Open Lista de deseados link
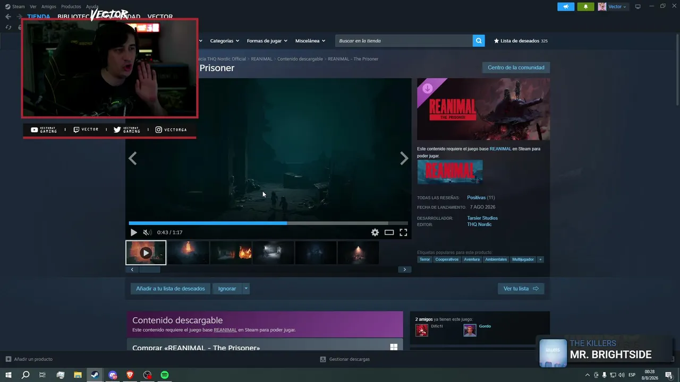The height and width of the screenshot is (382, 680). tap(521, 41)
